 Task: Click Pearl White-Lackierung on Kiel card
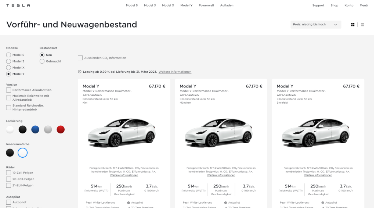tap(101, 203)
